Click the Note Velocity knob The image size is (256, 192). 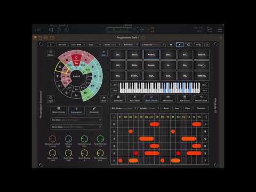click(x=100, y=139)
